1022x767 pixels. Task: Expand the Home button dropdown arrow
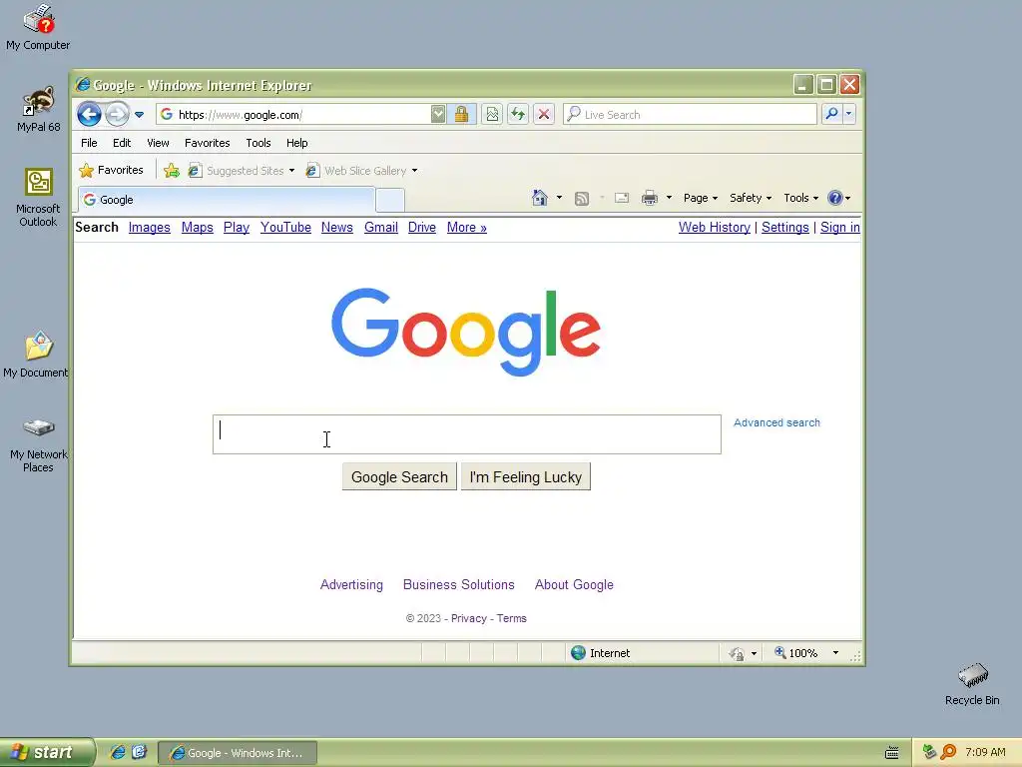tap(559, 198)
